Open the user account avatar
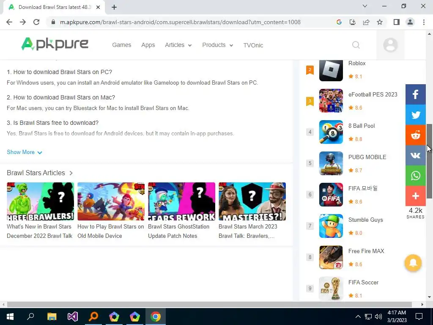 click(390, 45)
